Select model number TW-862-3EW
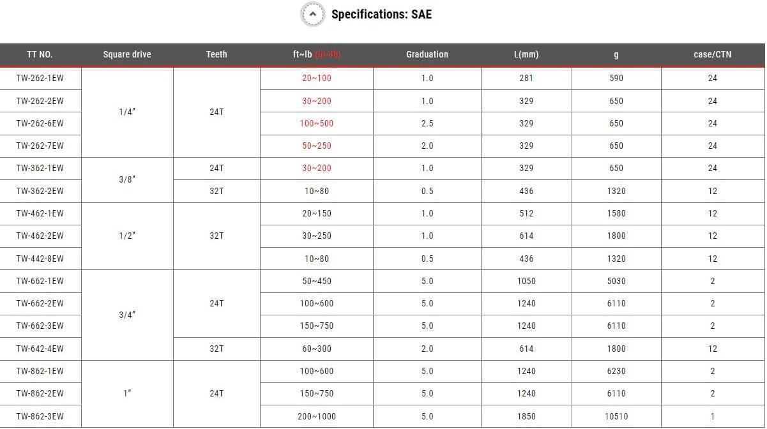767x429 pixels. 40,417
